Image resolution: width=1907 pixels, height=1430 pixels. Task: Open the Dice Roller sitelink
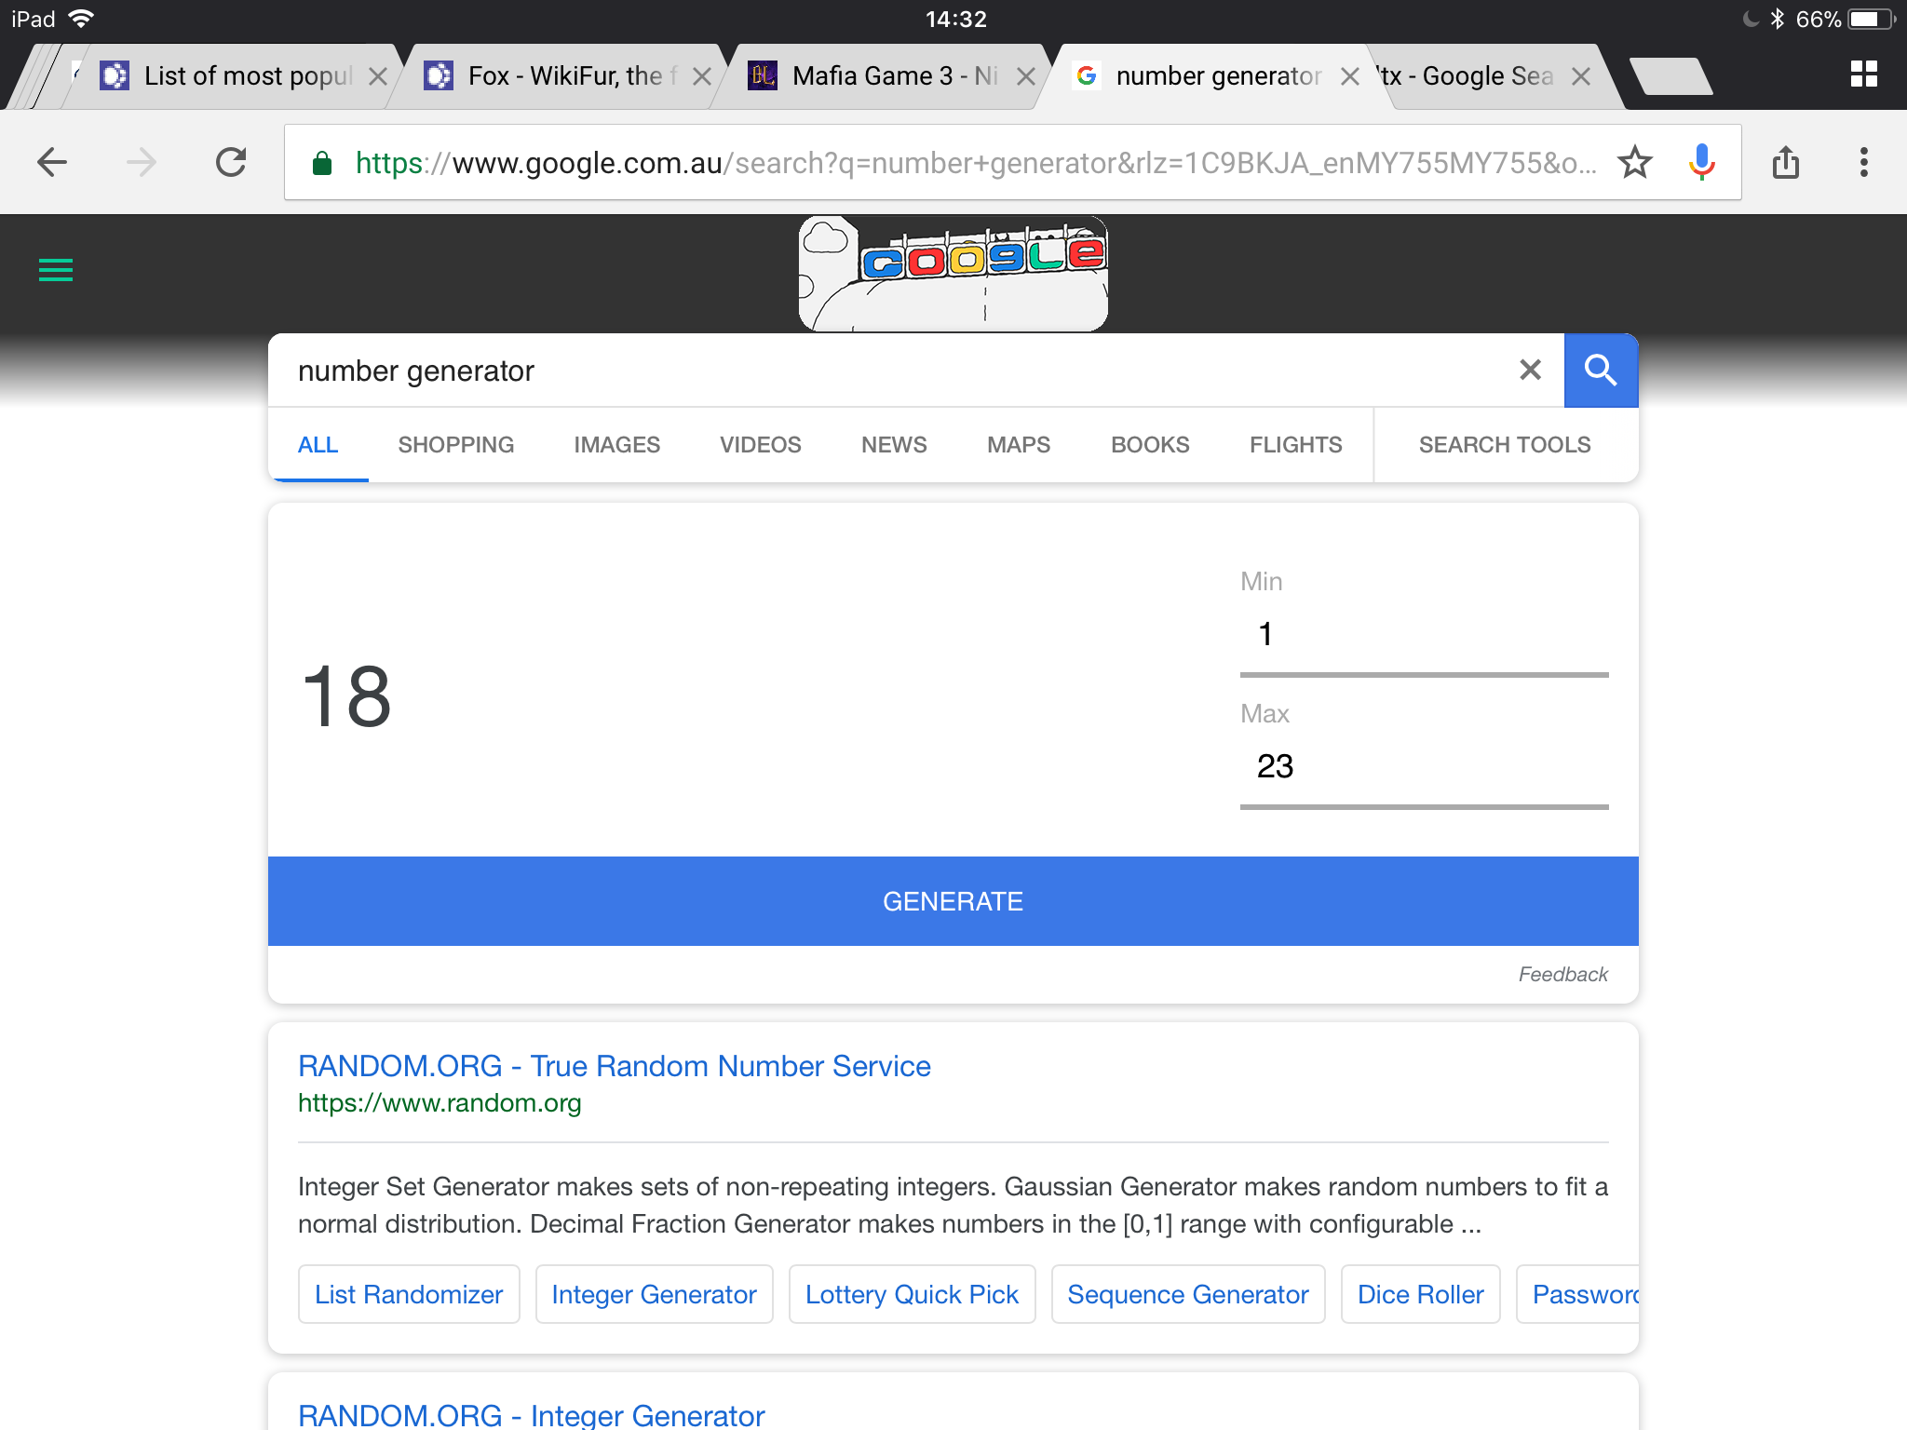pyautogui.click(x=1420, y=1294)
